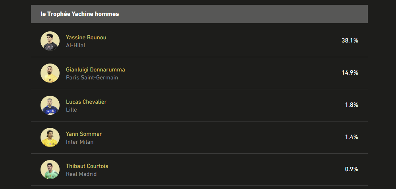The image size is (396, 189).
Task: Click the 'le Trophée Yachine hommes' header
Action: click(x=80, y=14)
